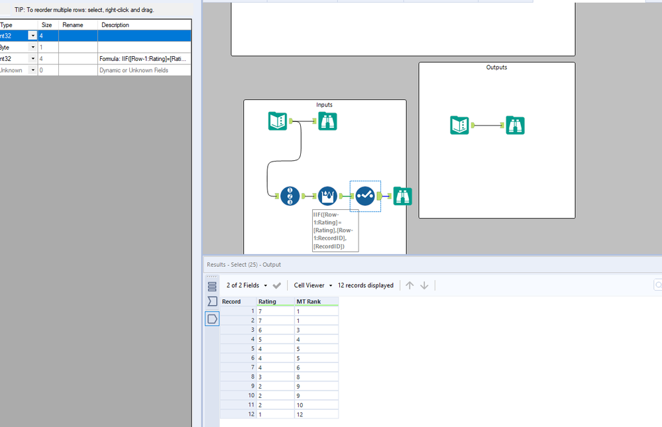Screen dimensions: 662x427
Task: Open Type dropdown for the Byte row
Action: (x=32, y=47)
